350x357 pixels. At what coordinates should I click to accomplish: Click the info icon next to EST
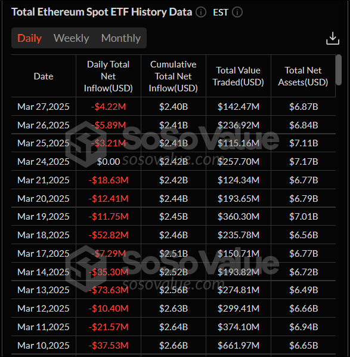coord(237,12)
